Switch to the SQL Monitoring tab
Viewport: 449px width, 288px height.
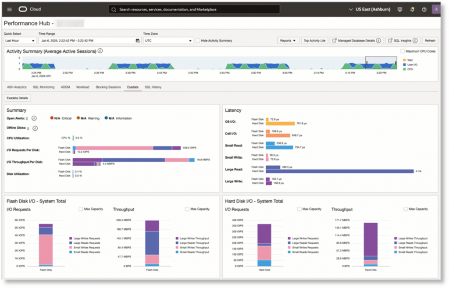pos(43,87)
